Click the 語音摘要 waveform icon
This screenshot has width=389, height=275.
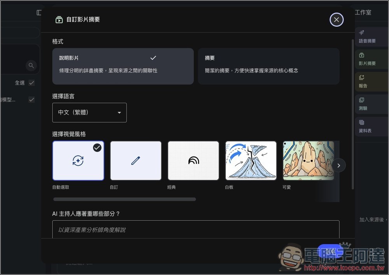(x=361, y=33)
